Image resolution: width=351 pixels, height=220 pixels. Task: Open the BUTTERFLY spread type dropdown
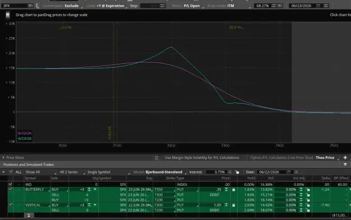(x=38, y=189)
